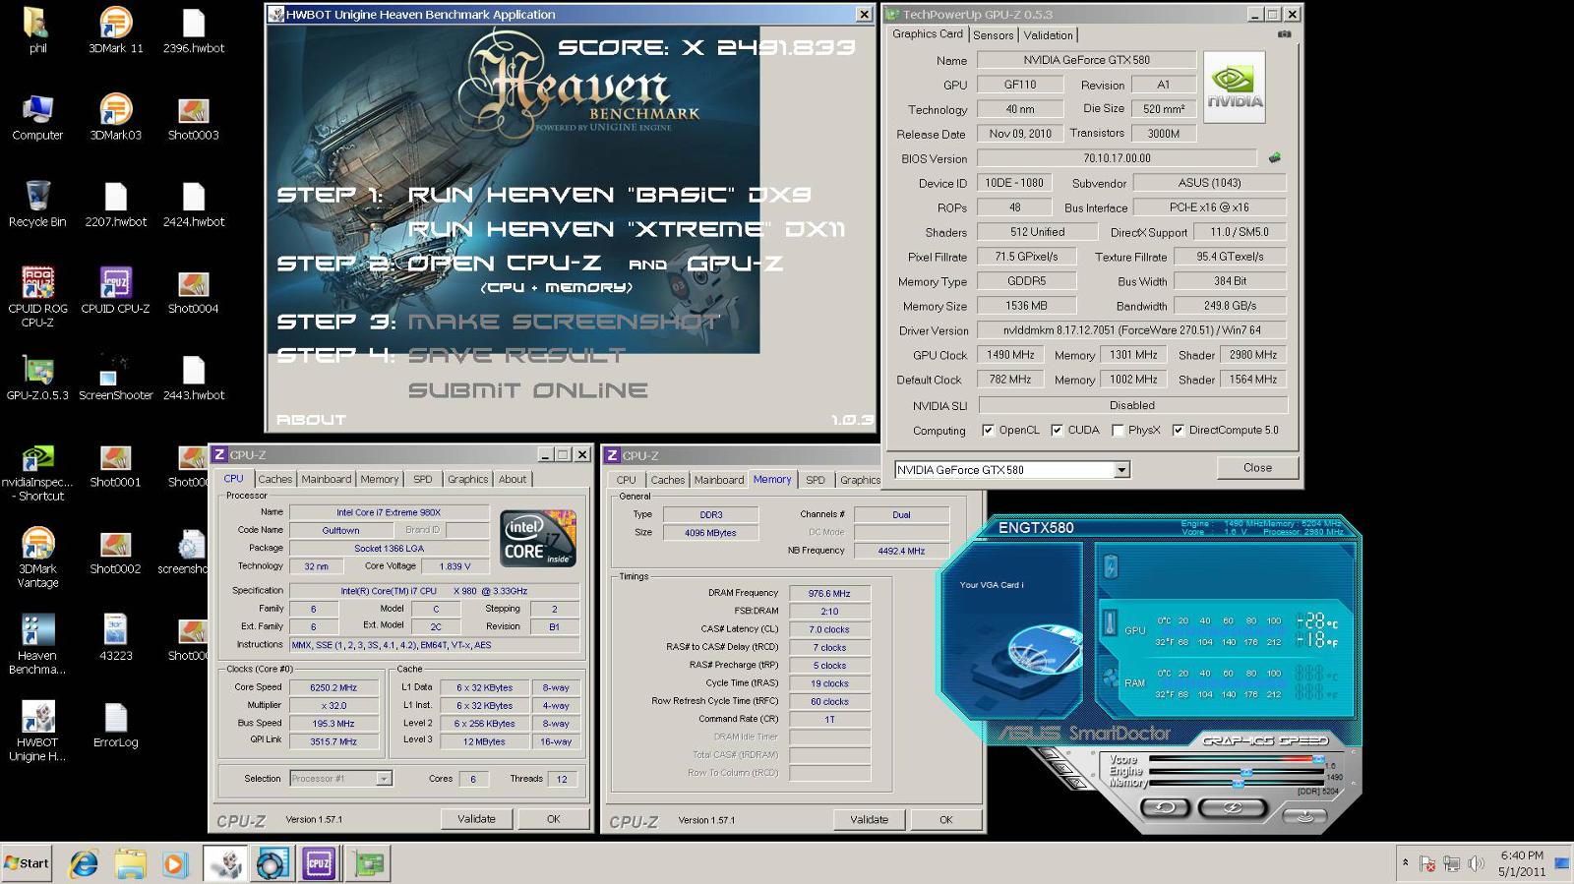Click the SmartDoctor HyperDrive button

point(1305,815)
